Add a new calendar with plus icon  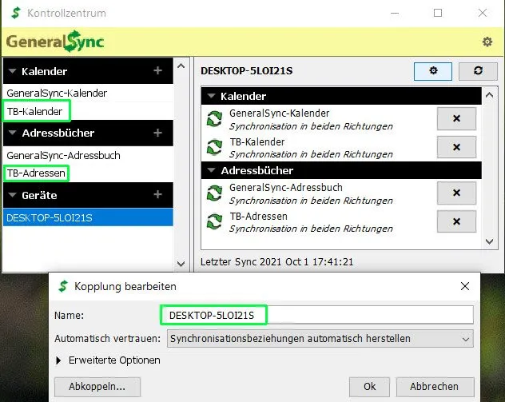pyautogui.click(x=157, y=70)
